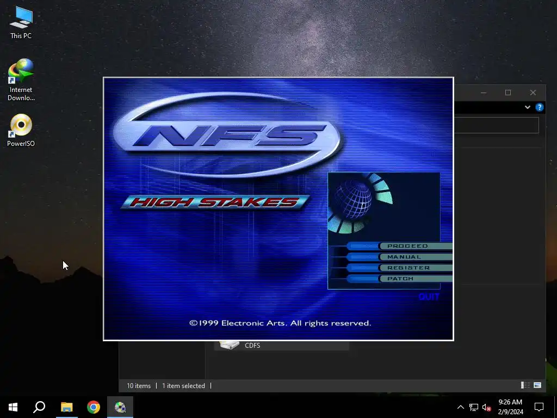Open network status tray icon
557x418 pixels.
coord(473,407)
